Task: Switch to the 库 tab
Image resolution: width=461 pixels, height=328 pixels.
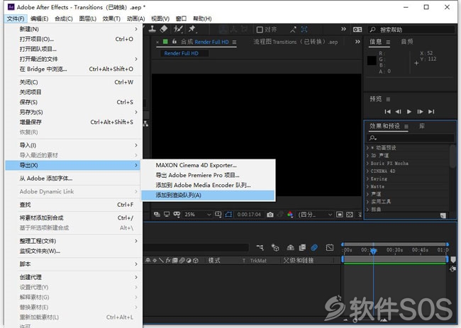Action: click(x=422, y=126)
